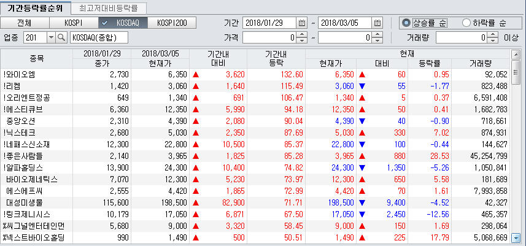Select stock row !와이오엠
This screenshot has height=246, width=526.
[x=255, y=74]
